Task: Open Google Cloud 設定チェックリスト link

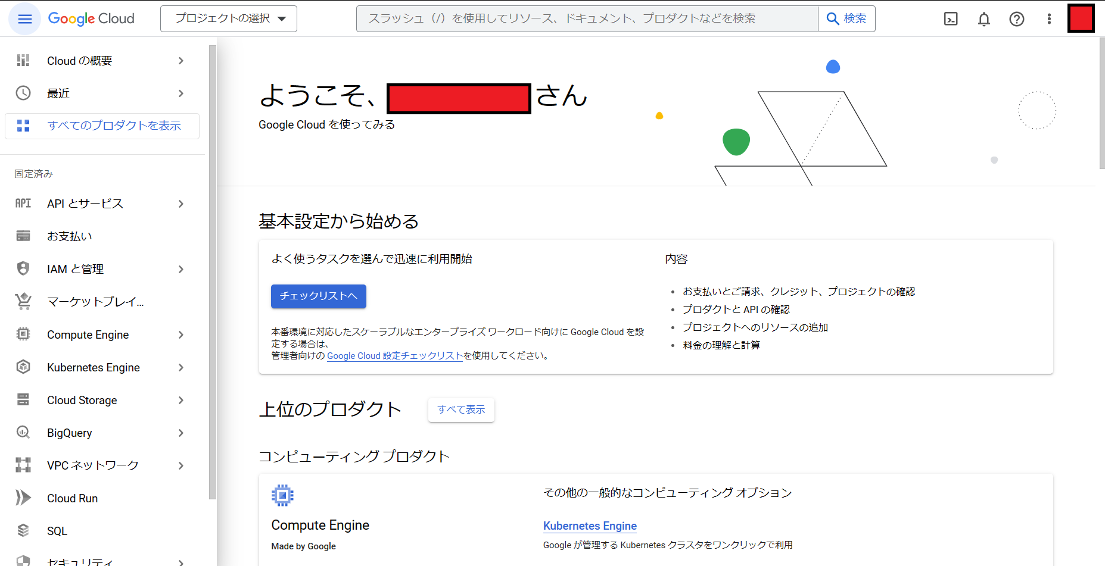Action: 395,356
